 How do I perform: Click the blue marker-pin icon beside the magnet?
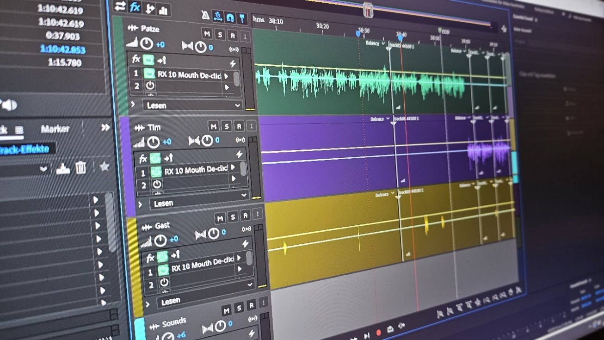click(x=241, y=19)
